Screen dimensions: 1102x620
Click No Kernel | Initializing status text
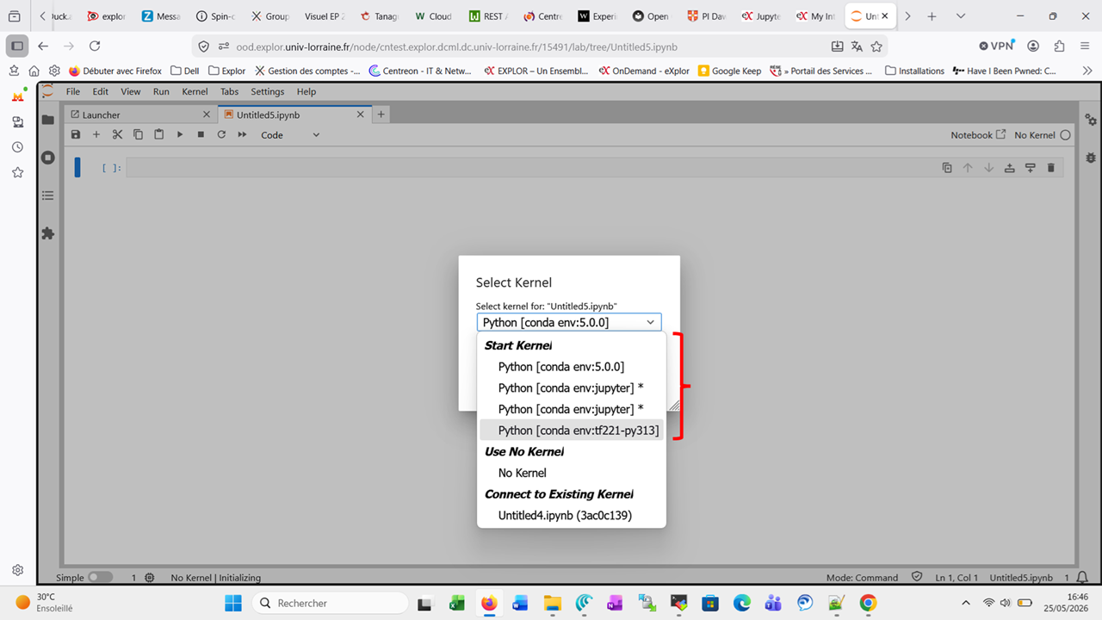pos(216,578)
